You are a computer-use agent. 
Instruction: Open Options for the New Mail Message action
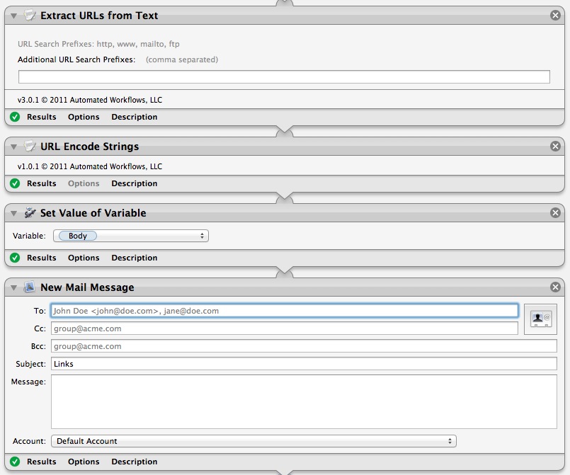click(84, 462)
